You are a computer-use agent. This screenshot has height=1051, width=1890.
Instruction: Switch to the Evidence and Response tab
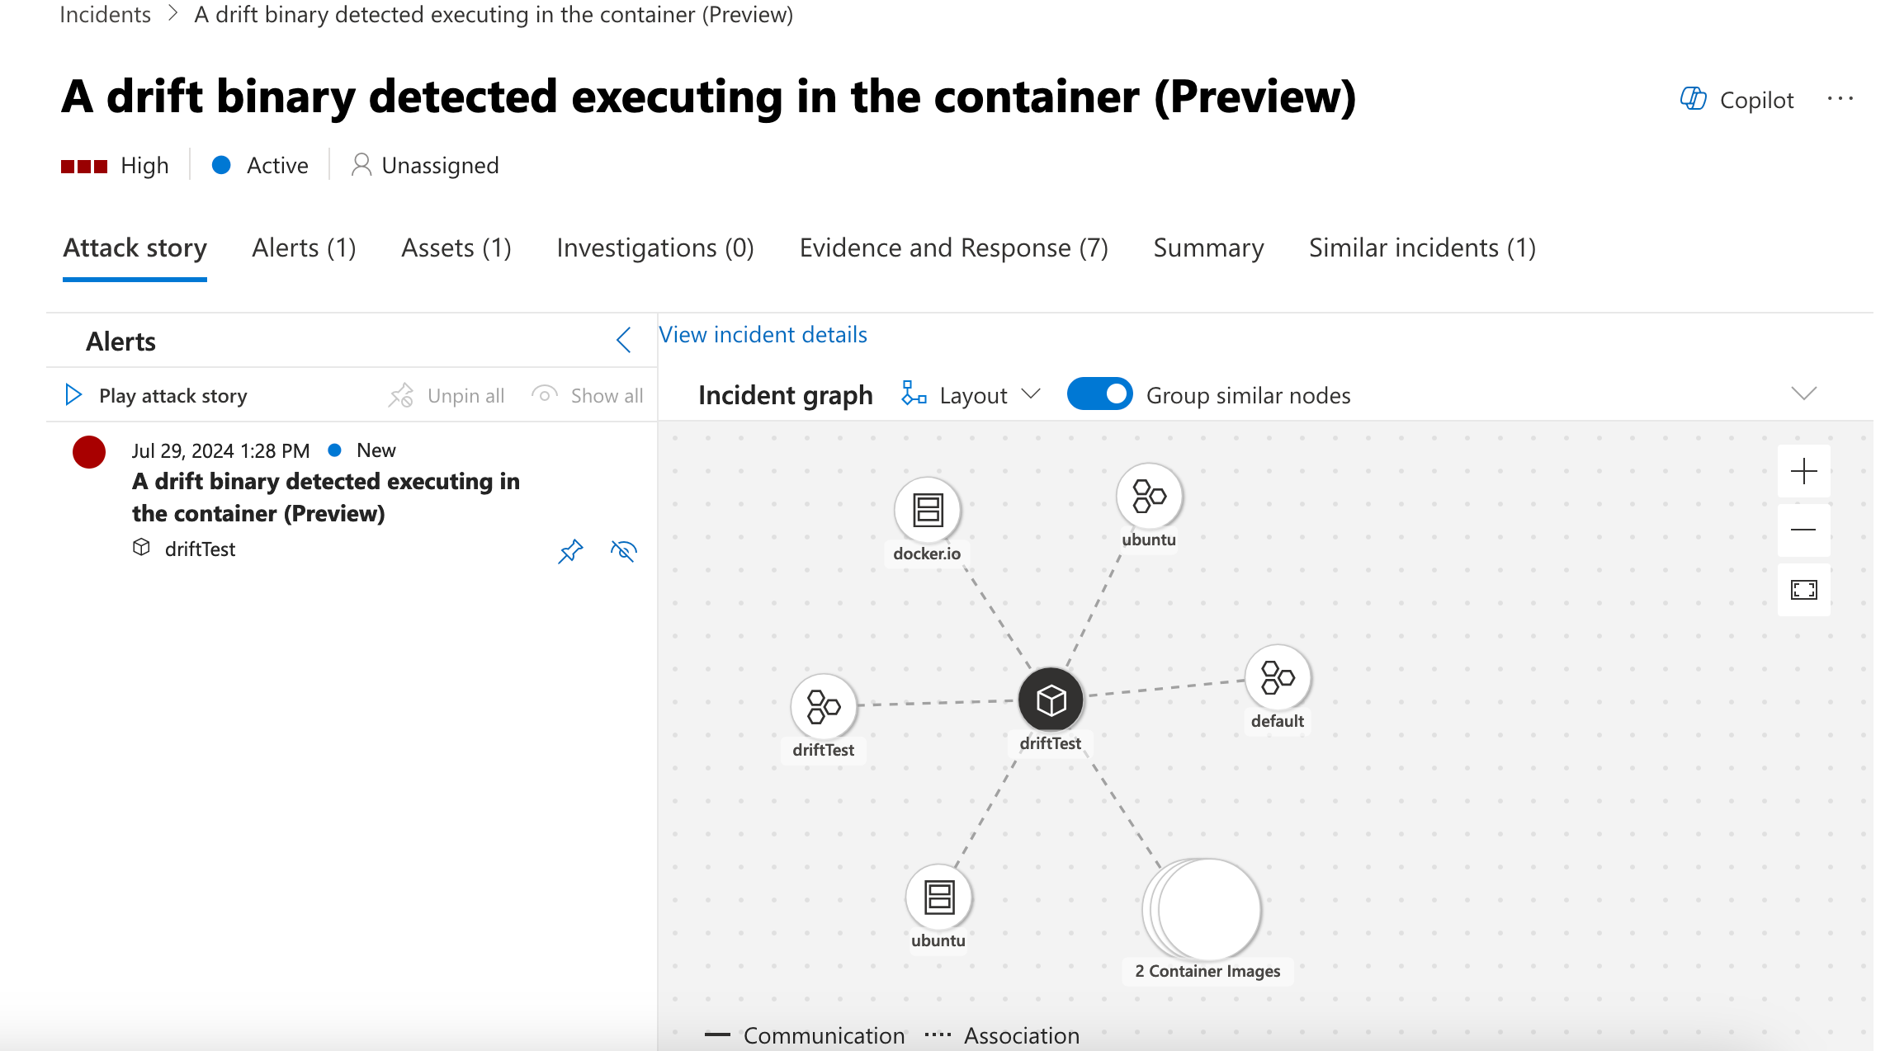point(952,247)
